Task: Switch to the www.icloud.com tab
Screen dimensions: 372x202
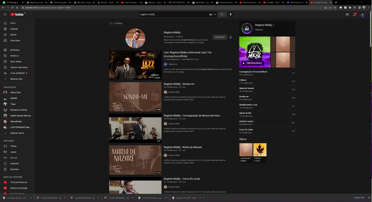Action: [x=36, y=2]
